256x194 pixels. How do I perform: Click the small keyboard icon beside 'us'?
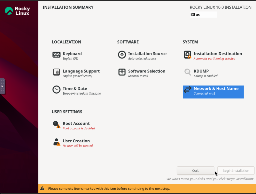[x=193, y=15]
